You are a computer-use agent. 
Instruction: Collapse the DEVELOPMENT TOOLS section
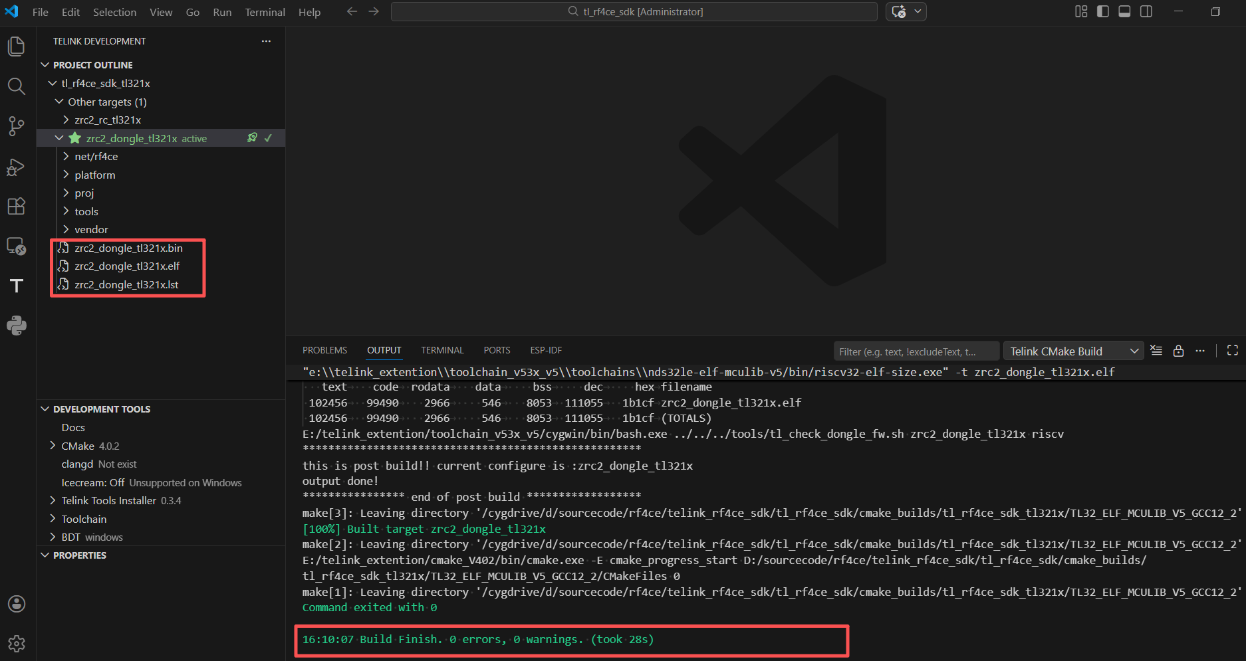[45, 409]
